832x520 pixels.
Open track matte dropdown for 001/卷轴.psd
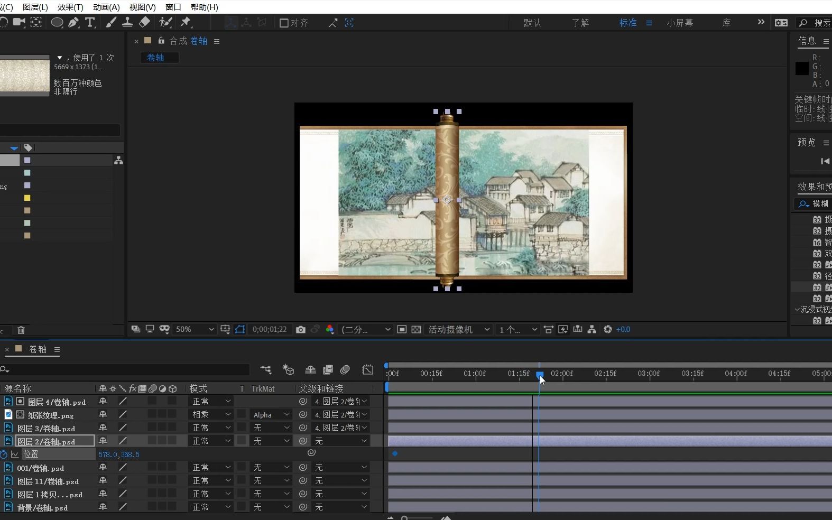point(270,468)
